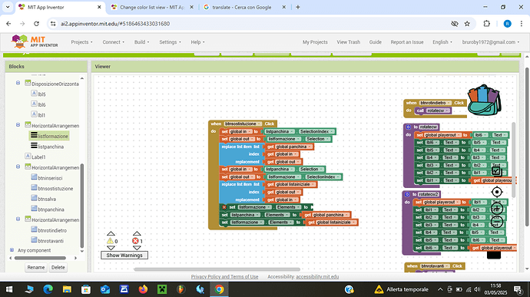The width and height of the screenshot is (530, 297).
Task: Zoom out with the workspace minus icon
Action: 496,222
